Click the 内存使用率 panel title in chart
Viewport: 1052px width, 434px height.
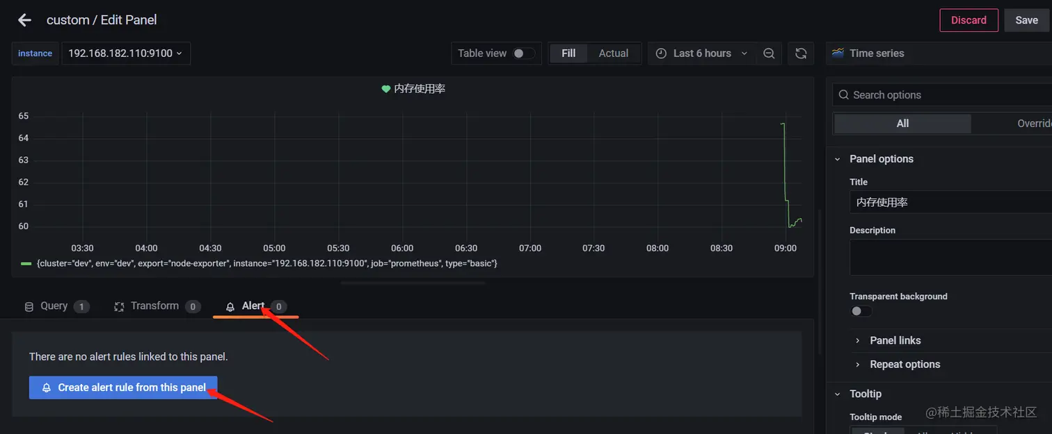pyautogui.click(x=420, y=89)
